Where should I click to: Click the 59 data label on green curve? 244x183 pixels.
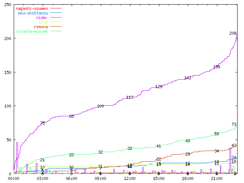pyautogui.click(x=217, y=134)
